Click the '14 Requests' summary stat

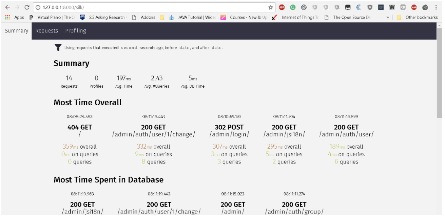69,82
